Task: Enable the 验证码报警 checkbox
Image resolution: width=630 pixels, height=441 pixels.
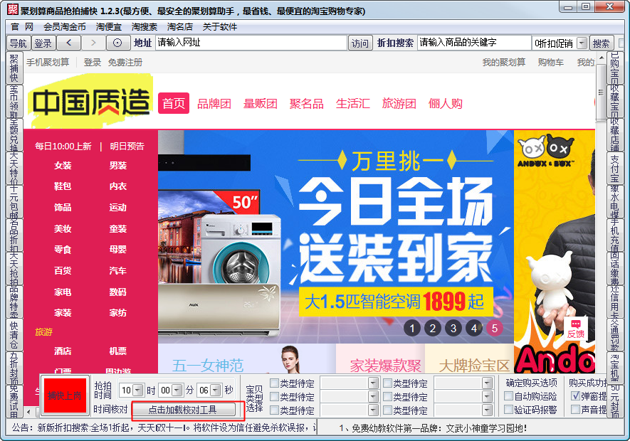Action: click(509, 409)
